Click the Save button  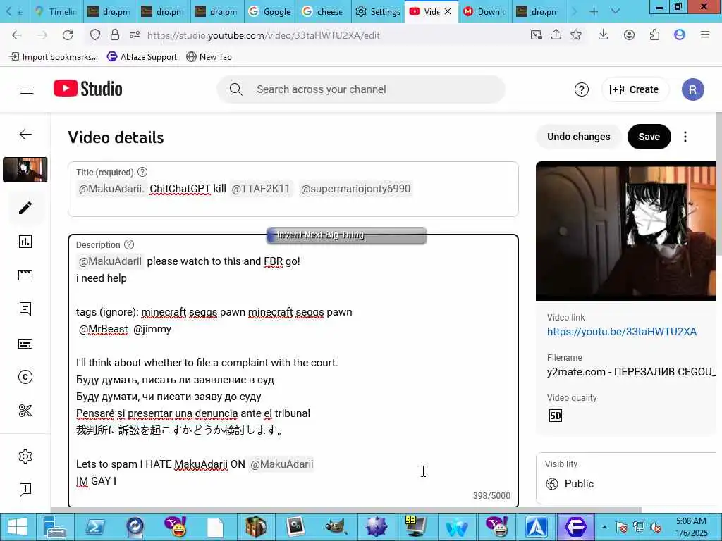click(x=649, y=137)
